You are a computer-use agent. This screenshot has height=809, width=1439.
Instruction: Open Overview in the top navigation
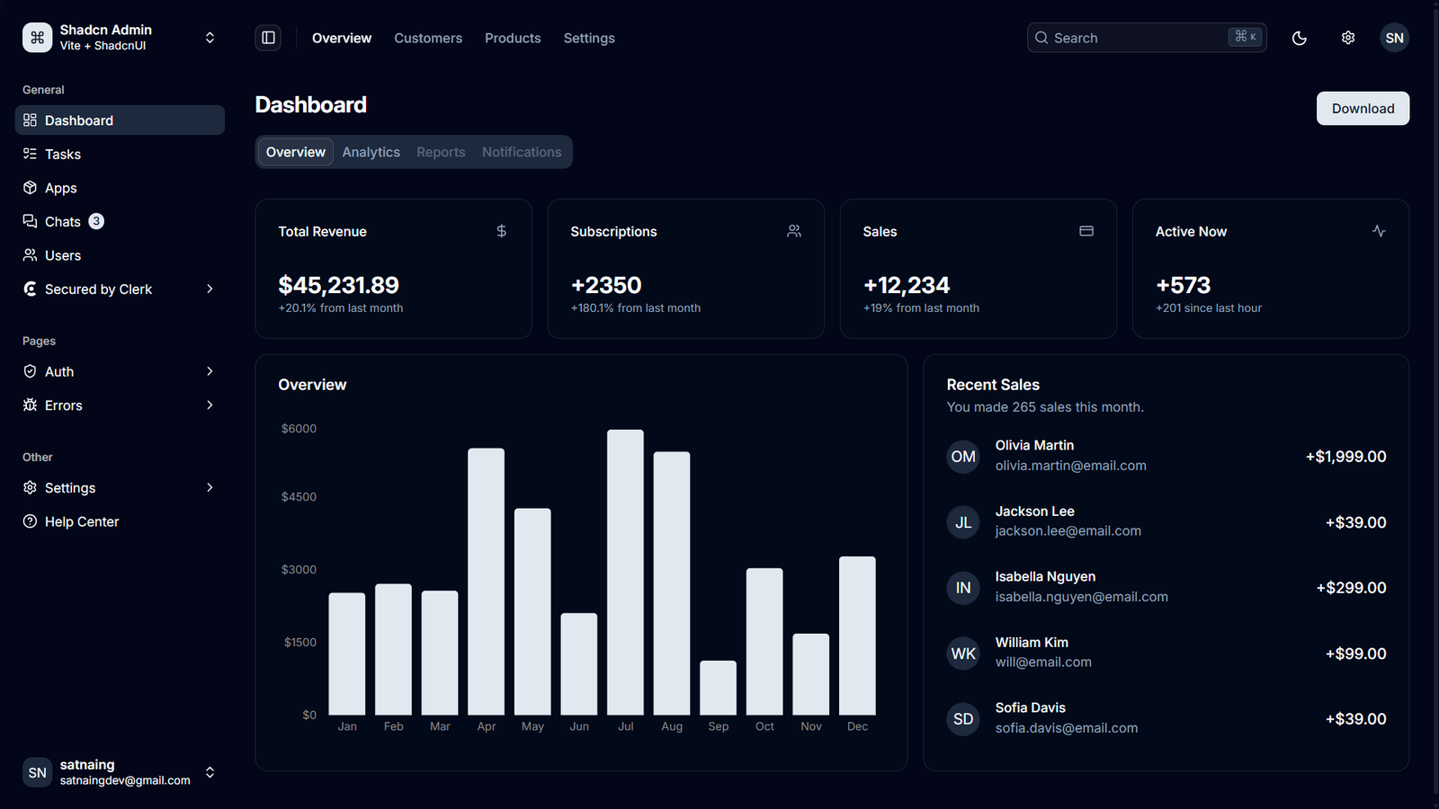(x=342, y=38)
